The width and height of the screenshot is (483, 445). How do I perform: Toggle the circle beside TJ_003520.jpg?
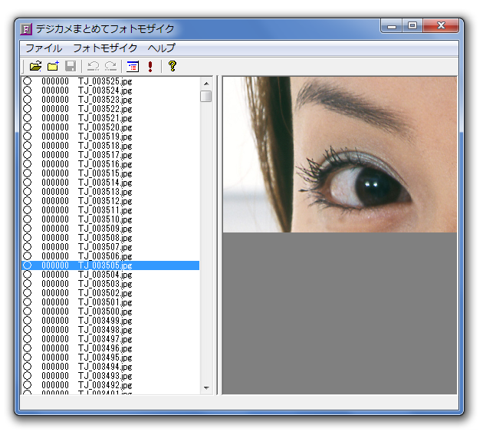28,127
